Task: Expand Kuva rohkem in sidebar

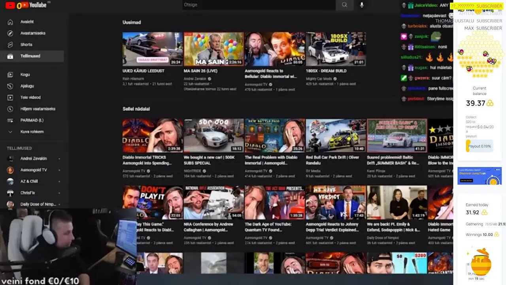Action: [32, 132]
